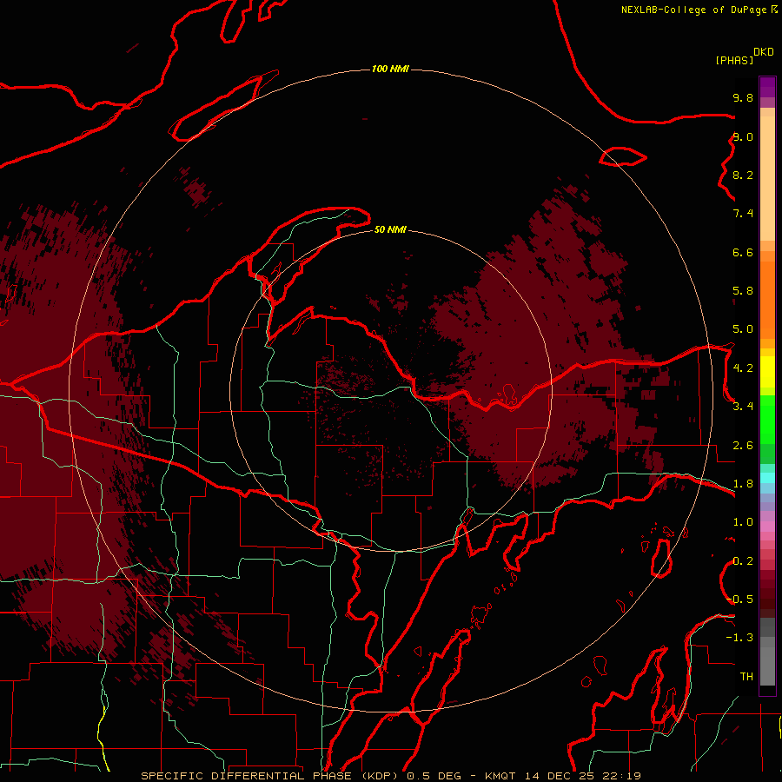Click the 4.2 legend value
The width and height of the screenshot is (782, 782).
pos(743,368)
